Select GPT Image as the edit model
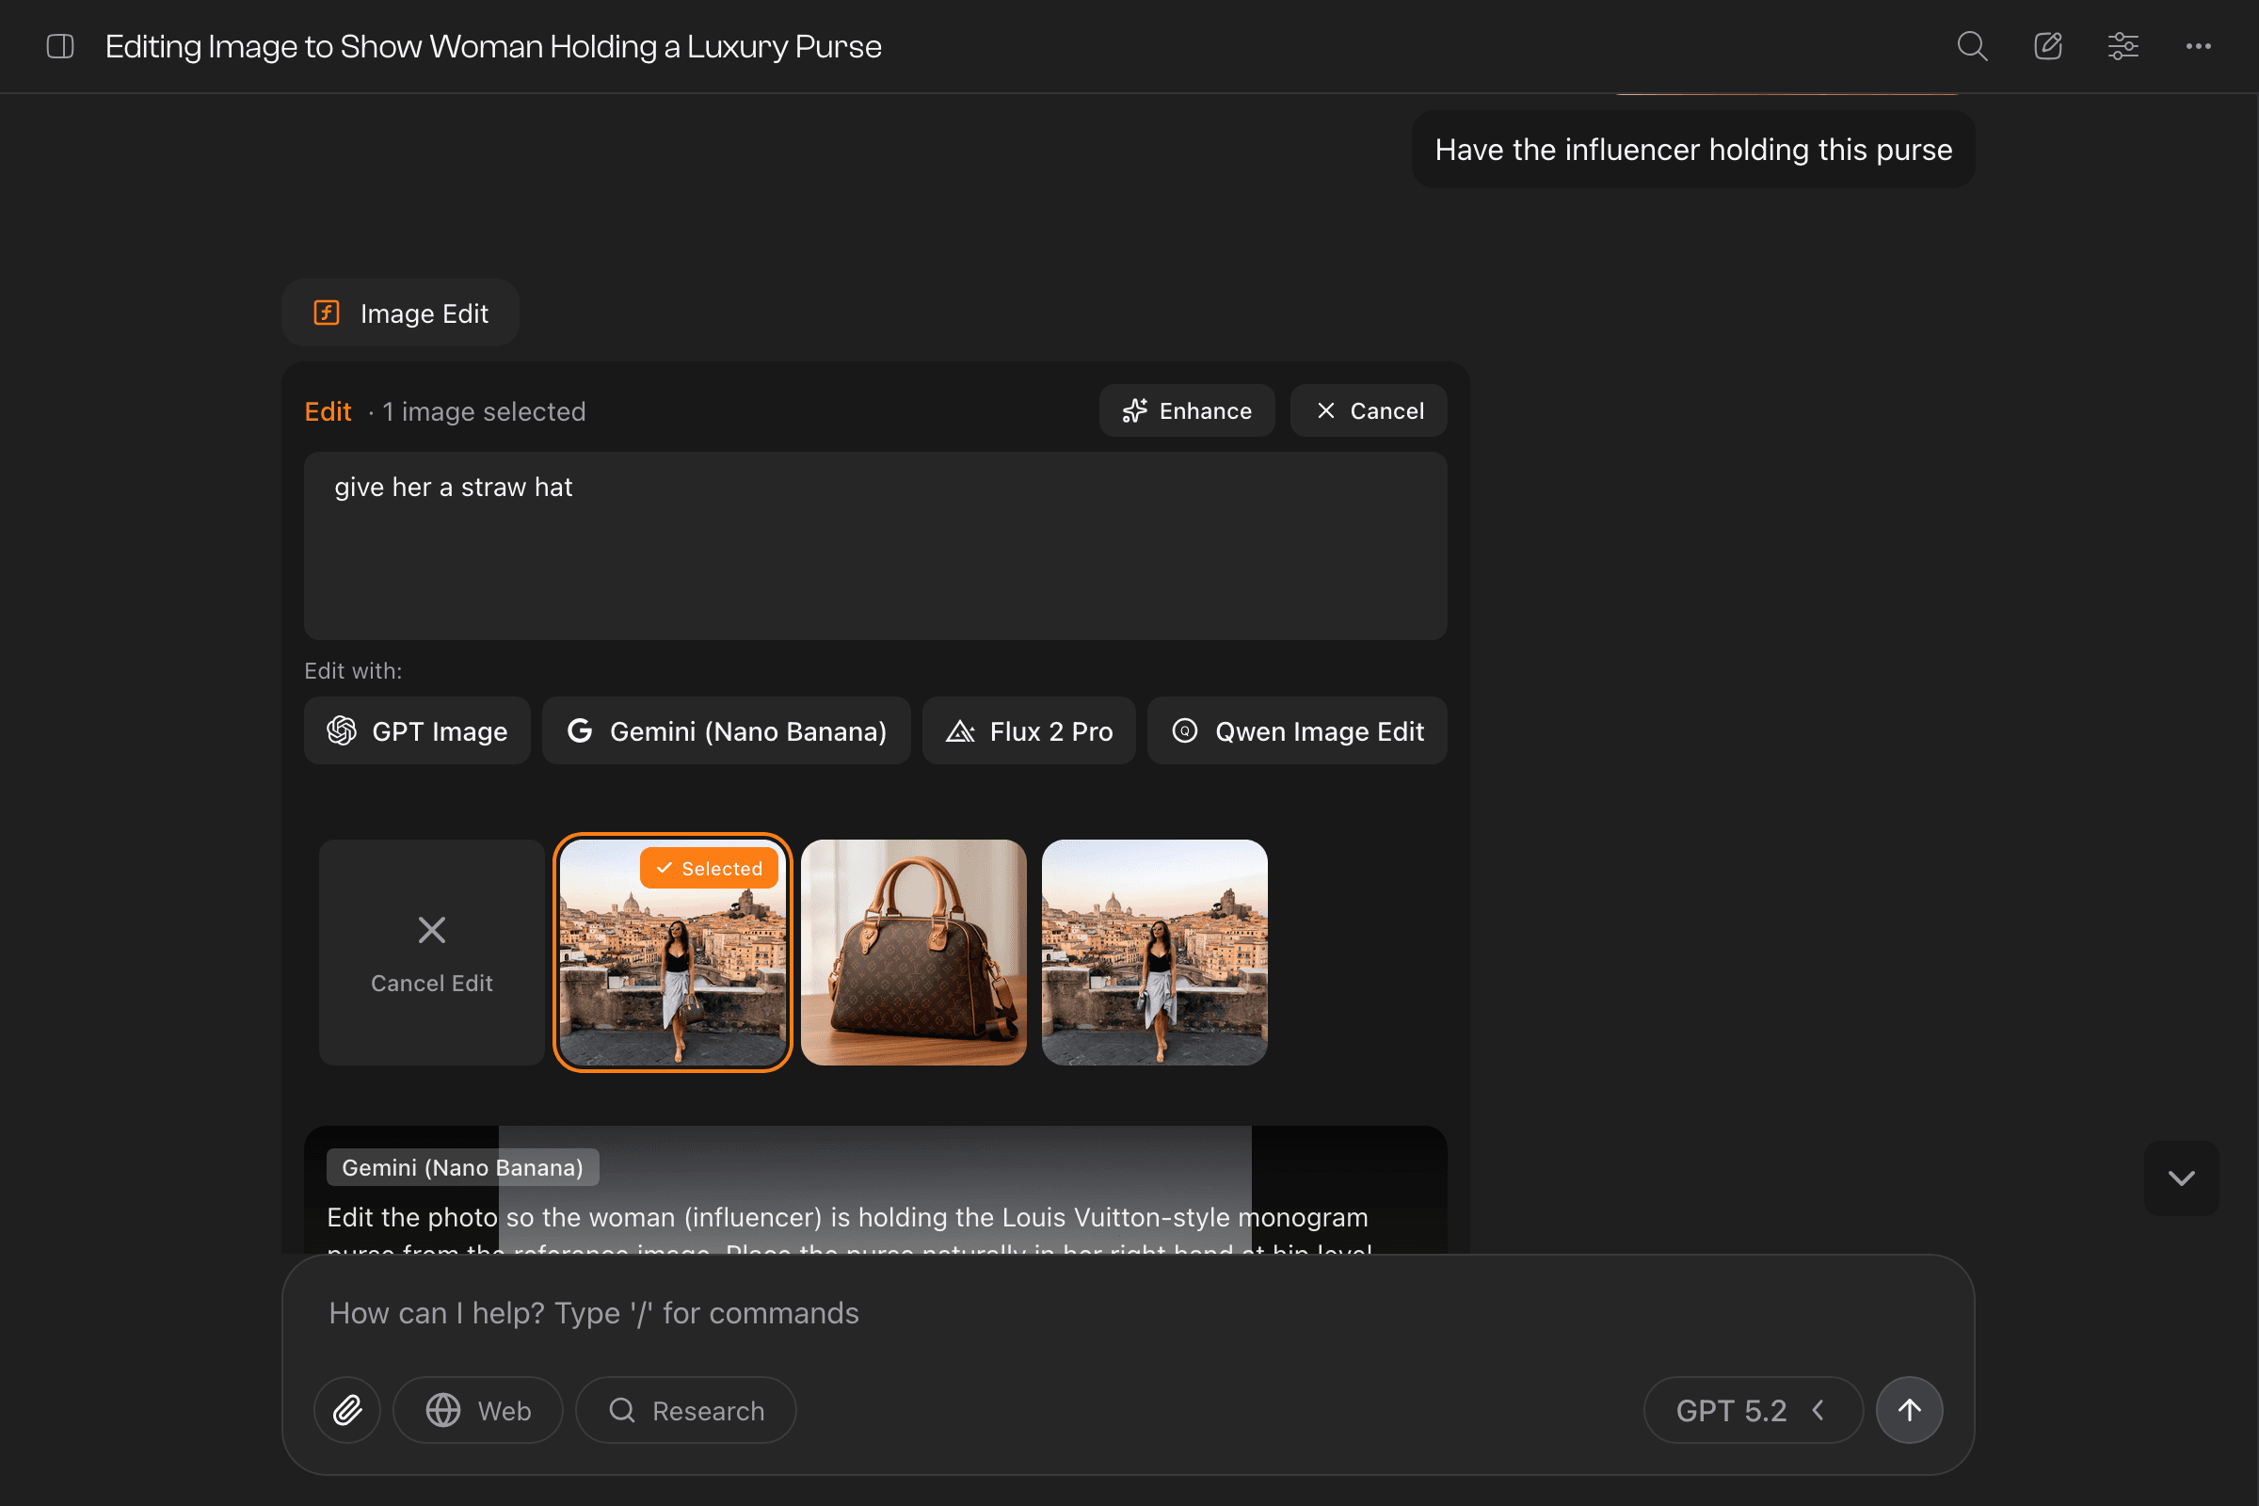This screenshot has height=1506, width=2259. pyautogui.click(x=417, y=730)
